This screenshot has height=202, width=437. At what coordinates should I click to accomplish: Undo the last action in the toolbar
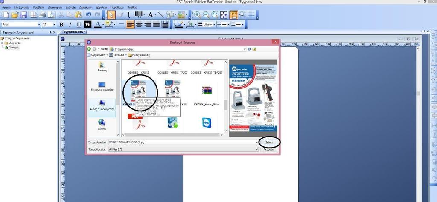click(89, 15)
